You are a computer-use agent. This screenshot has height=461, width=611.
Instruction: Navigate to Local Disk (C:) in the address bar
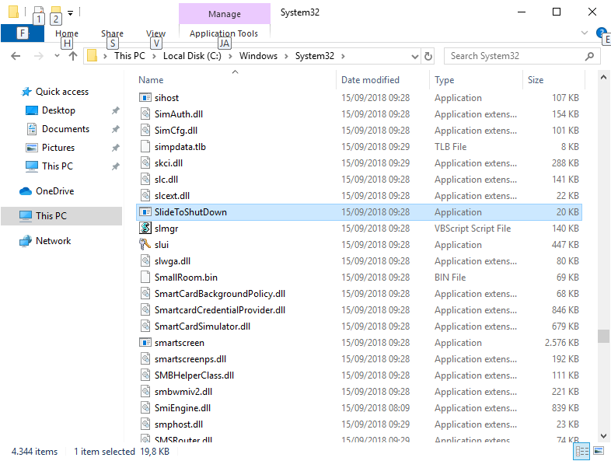[192, 56]
